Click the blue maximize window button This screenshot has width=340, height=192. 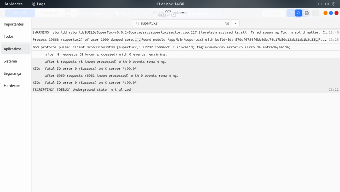[331, 13]
